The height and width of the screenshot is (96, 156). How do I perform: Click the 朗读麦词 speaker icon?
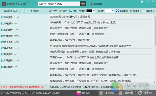coord(131,11)
